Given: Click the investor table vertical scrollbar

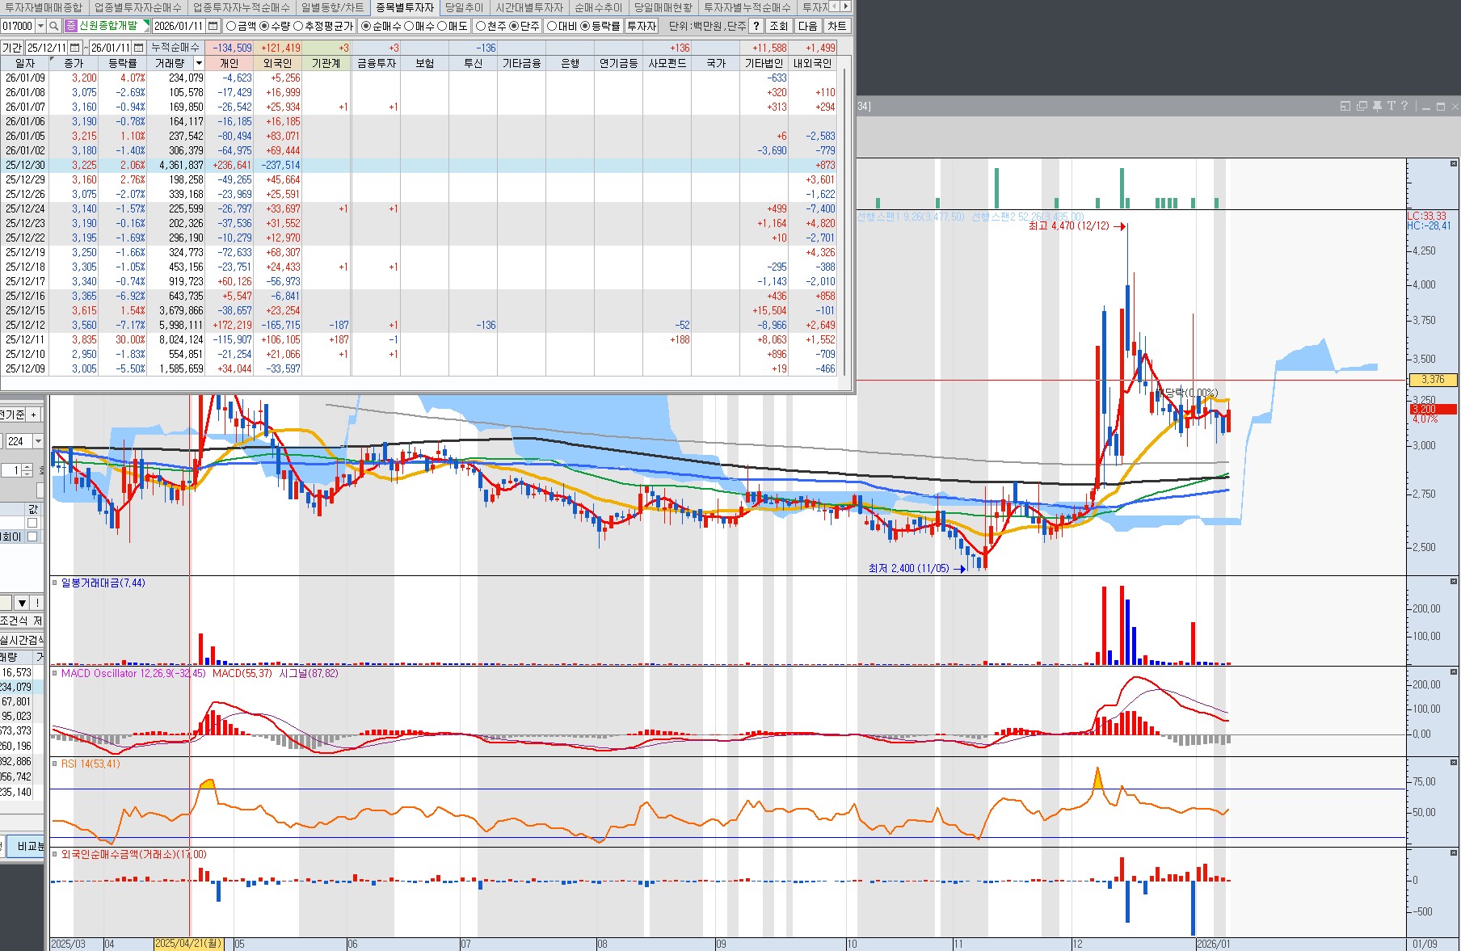Looking at the screenshot, I should tap(845, 222).
